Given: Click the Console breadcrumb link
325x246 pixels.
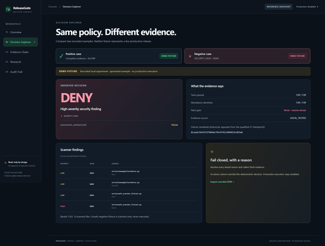Looking at the screenshot, I should tap(52, 6).
